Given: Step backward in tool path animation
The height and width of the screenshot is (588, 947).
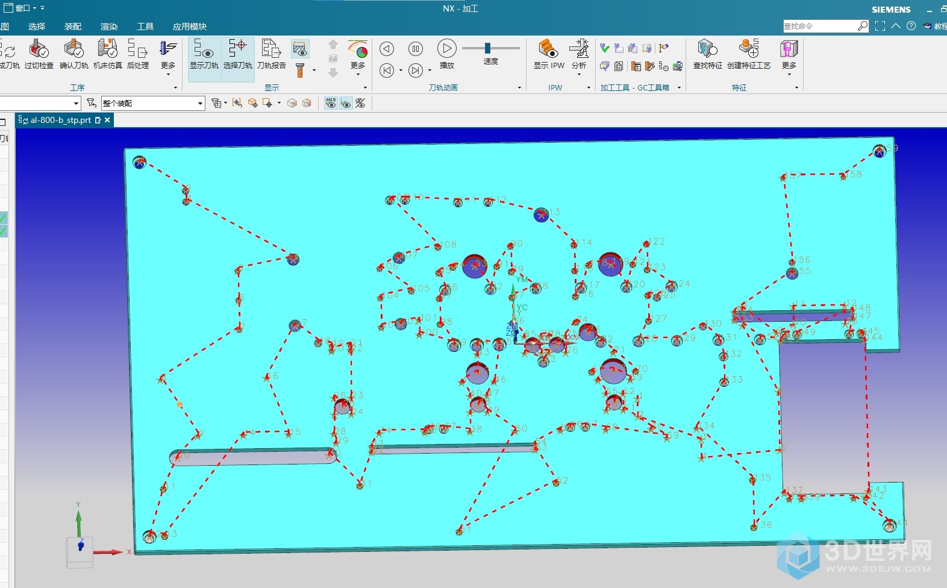Looking at the screenshot, I should coord(387,49).
